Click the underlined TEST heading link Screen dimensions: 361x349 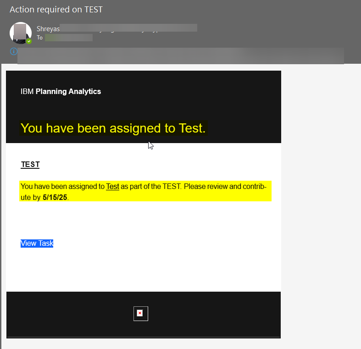[x=30, y=165]
